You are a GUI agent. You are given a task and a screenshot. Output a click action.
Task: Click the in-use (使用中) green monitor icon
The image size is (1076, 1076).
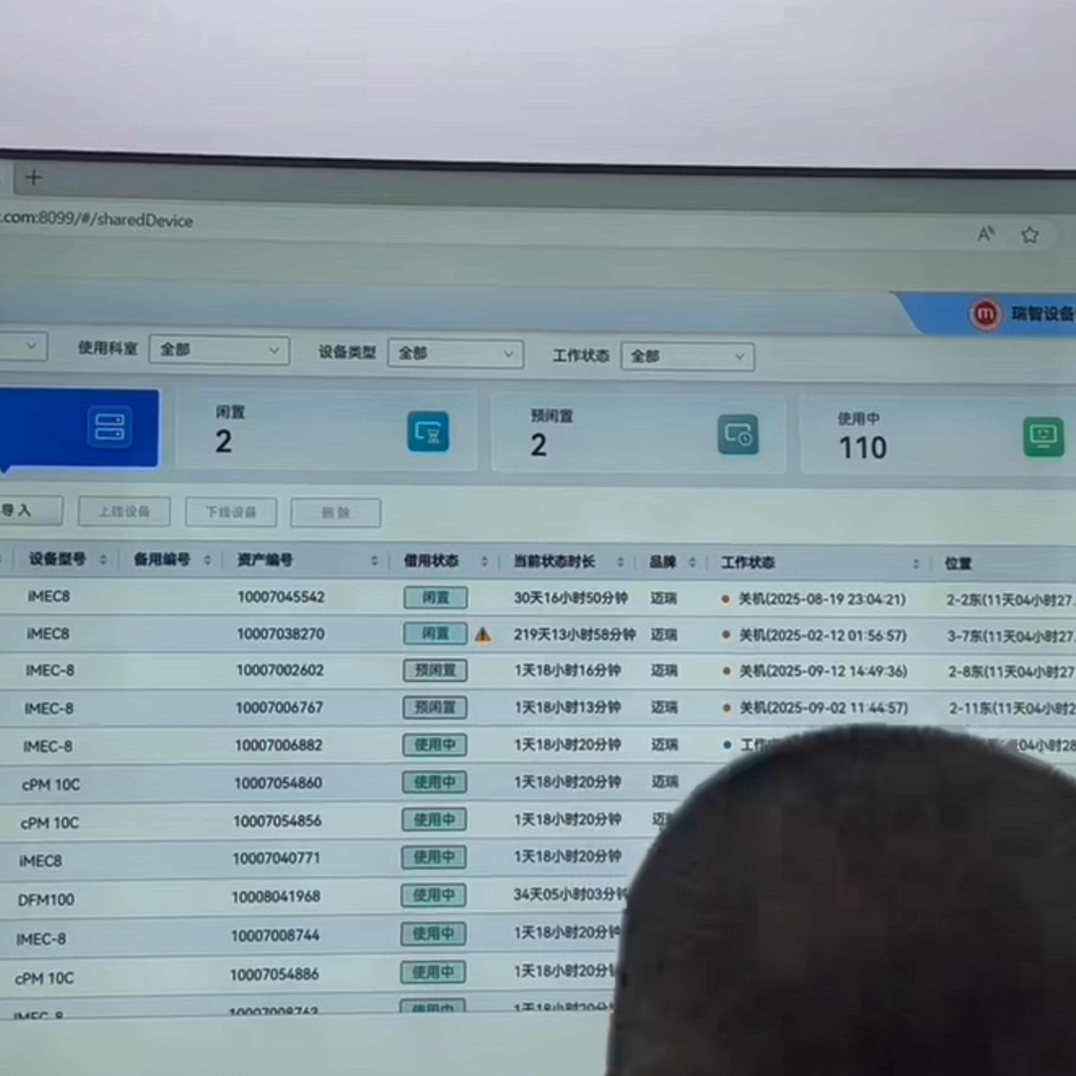tap(1043, 437)
